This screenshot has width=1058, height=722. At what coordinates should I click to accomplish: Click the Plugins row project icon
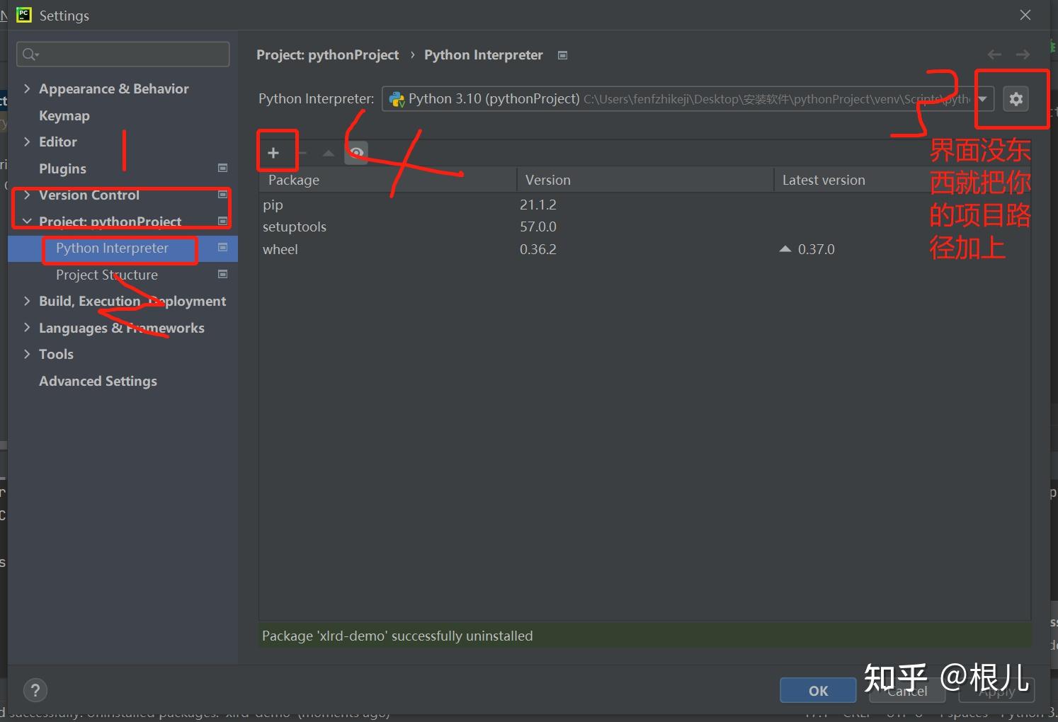click(x=223, y=168)
